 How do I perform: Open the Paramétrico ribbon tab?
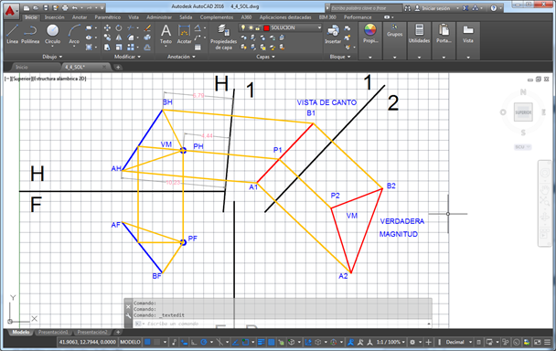coord(107,17)
